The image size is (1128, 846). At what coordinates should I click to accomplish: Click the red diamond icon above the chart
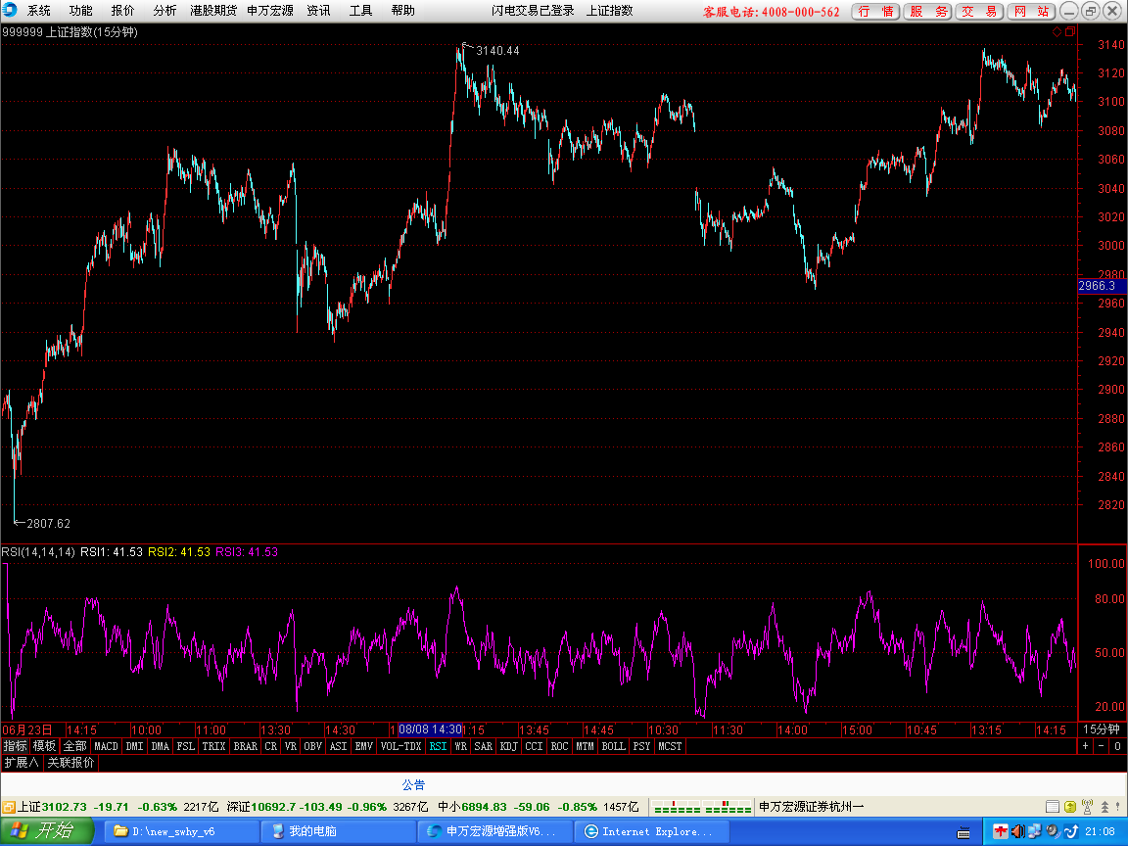coord(1057,31)
